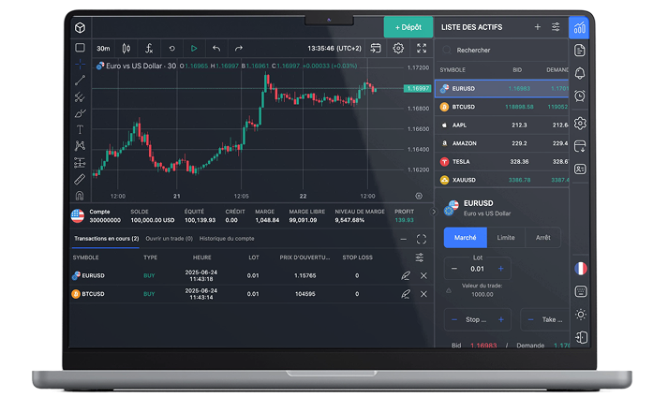Expand the Stop loss field
This screenshot has width=653, height=412.
pos(478,319)
